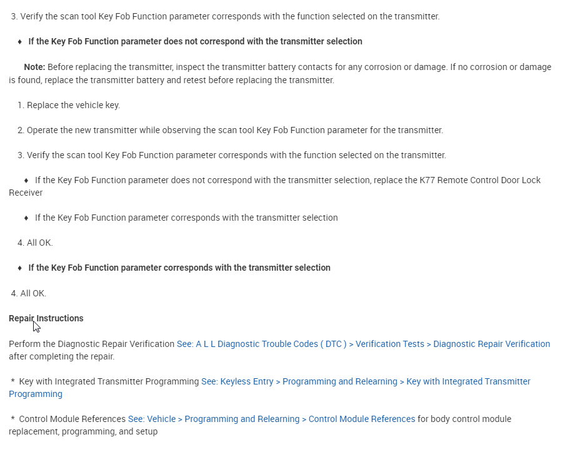The image size is (565, 457).
Task: Click asterisk before 'Control Module References'
Action: pyautogui.click(x=12, y=419)
